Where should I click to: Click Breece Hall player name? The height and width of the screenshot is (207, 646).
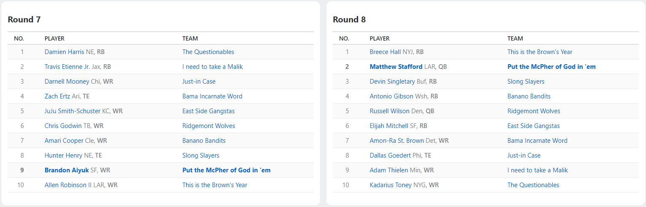coord(385,52)
